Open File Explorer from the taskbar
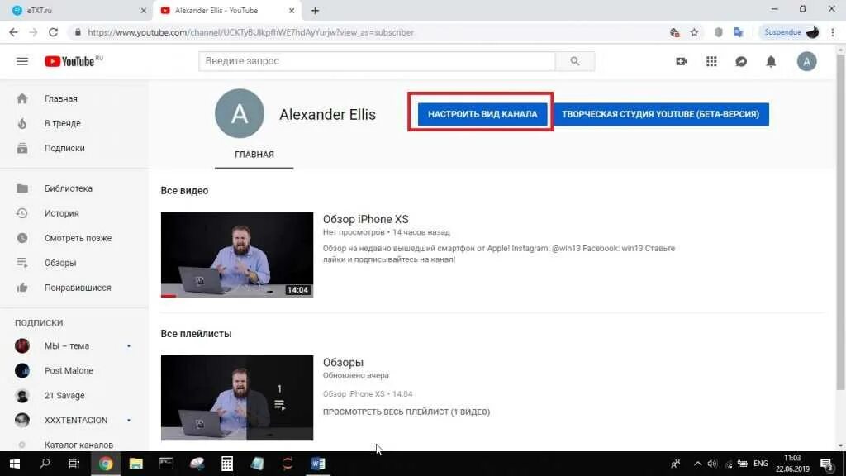 [x=136, y=464]
